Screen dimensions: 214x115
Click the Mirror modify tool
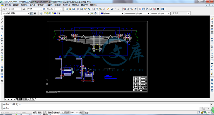point(212,26)
